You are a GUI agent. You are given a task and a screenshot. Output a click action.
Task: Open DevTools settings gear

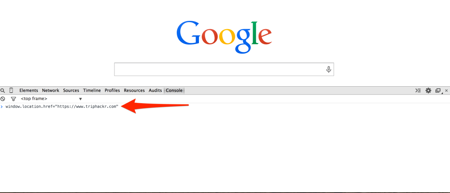click(428, 91)
